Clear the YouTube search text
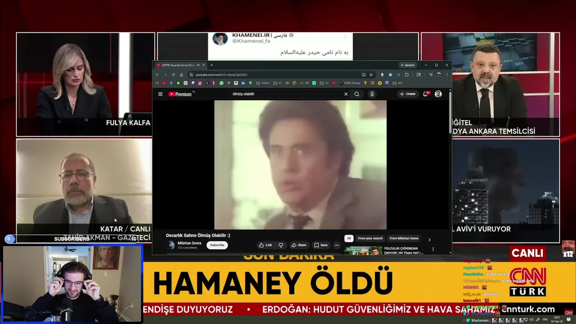576x324 pixels. pos(346,94)
